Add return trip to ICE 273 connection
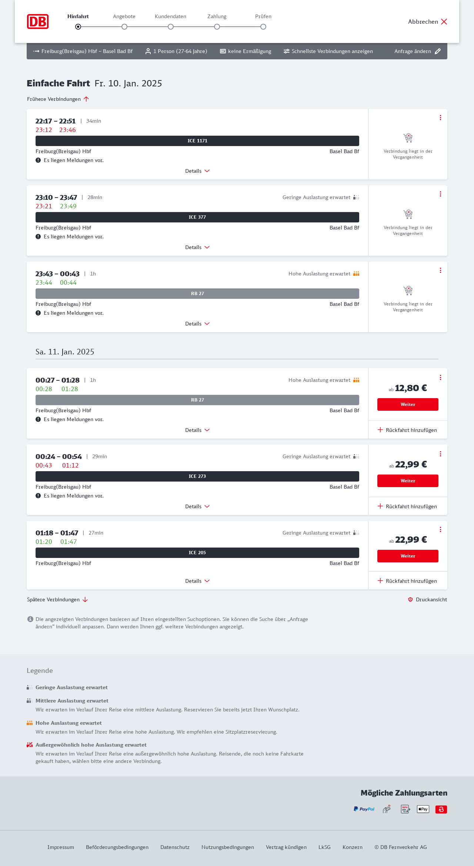This screenshot has width=474, height=866. (407, 506)
